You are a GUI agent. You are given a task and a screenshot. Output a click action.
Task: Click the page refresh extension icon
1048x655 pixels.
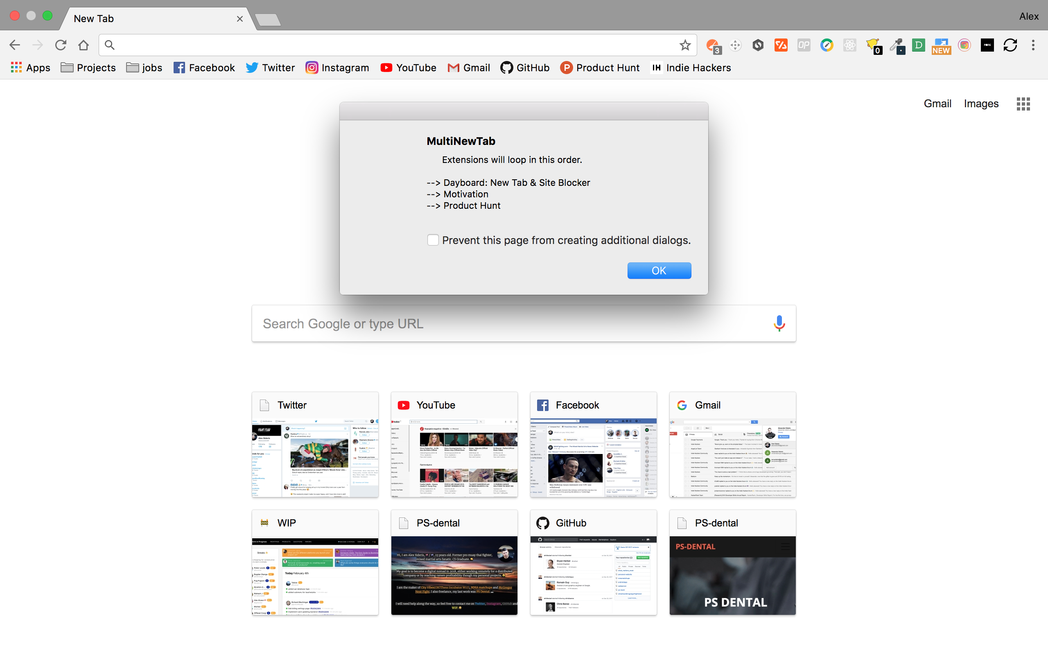(x=1010, y=45)
